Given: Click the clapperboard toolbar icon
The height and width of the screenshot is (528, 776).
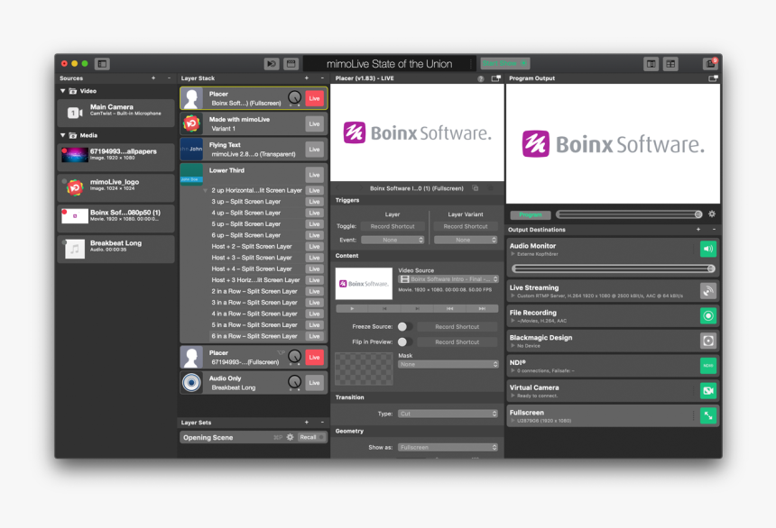Looking at the screenshot, I should 291,64.
